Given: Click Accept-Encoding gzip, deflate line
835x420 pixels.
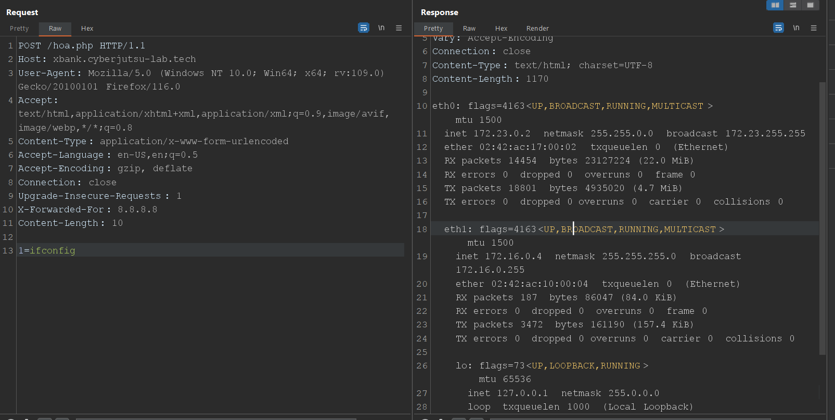Looking at the screenshot, I should click(105, 168).
